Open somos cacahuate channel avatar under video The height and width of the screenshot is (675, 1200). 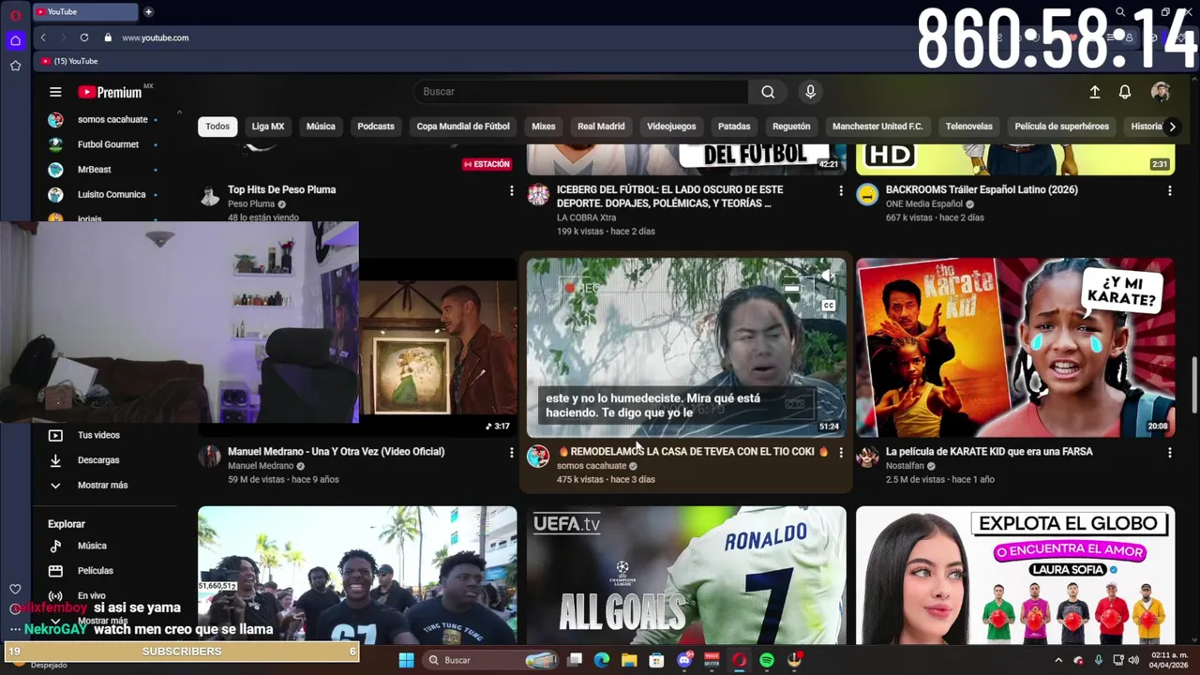(538, 457)
